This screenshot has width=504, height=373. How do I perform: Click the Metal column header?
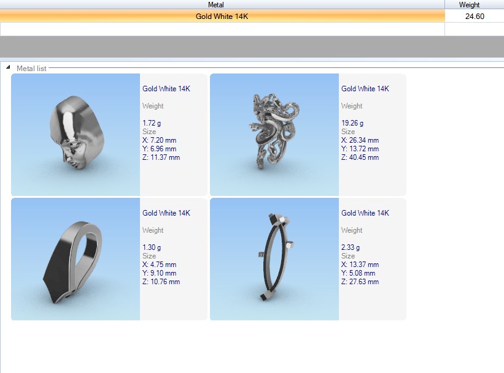(221, 5)
